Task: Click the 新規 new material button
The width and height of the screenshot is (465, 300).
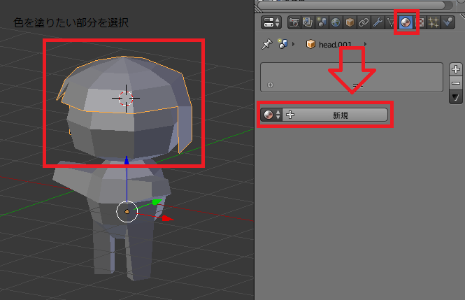Action: tap(335, 115)
